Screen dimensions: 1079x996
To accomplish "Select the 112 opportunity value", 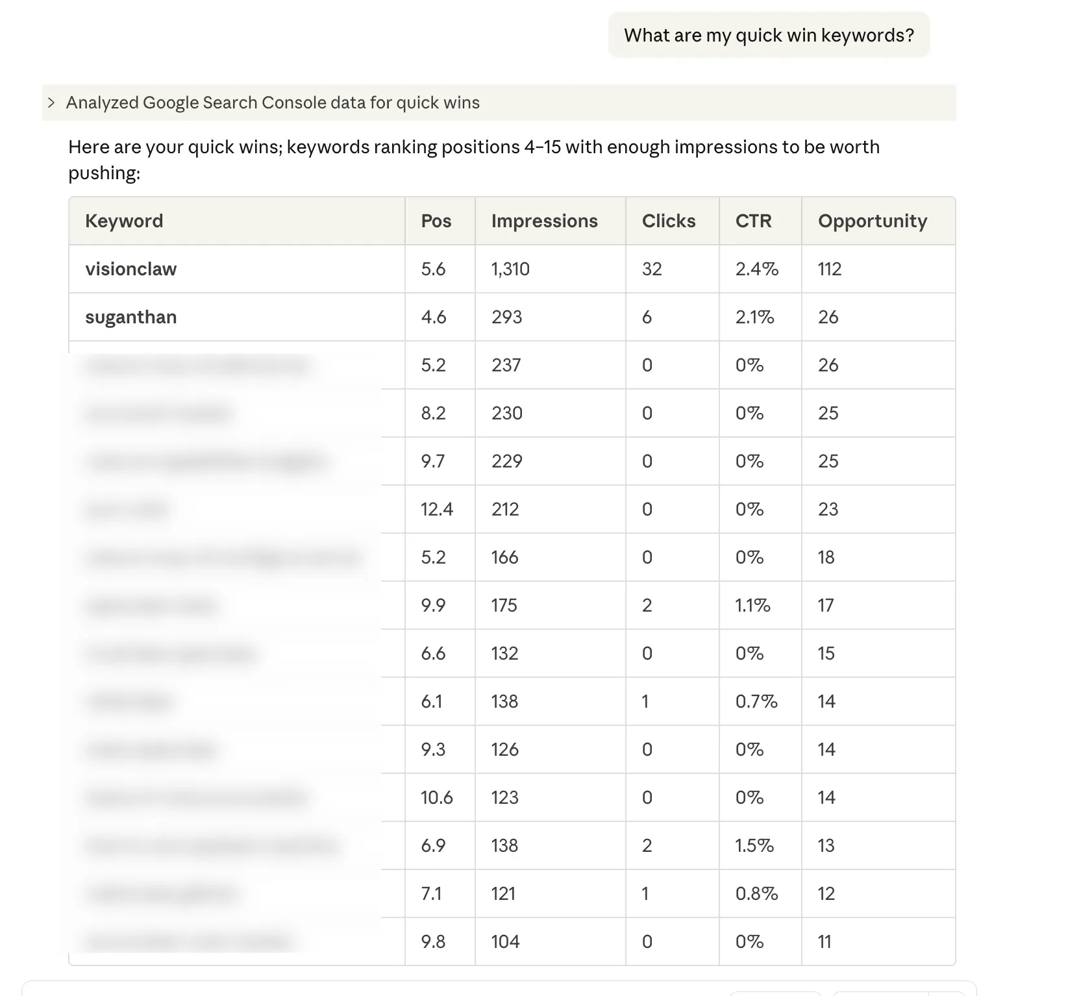I will pyautogui.click(x=829, y=269).
